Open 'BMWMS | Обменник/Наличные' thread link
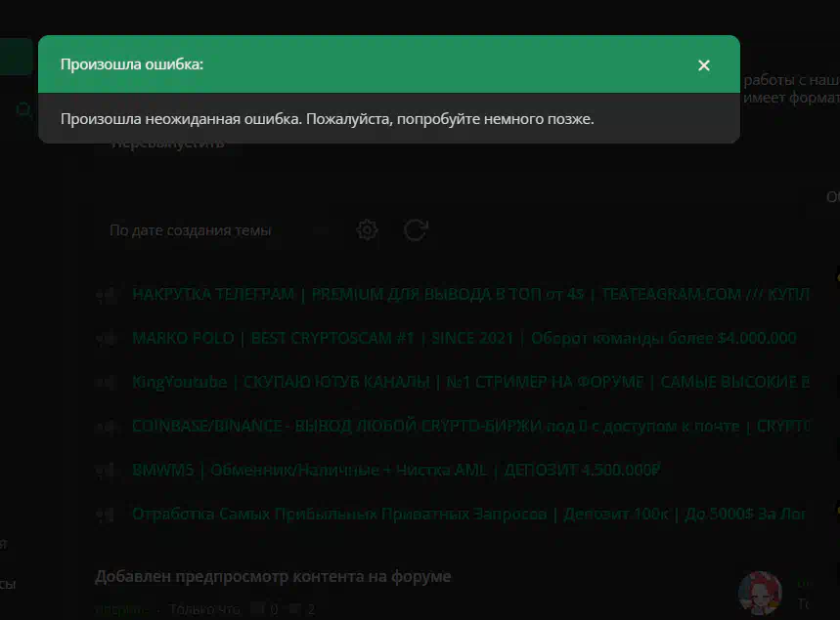The width and height of the screenshot is (840, 620). point(396,470)
